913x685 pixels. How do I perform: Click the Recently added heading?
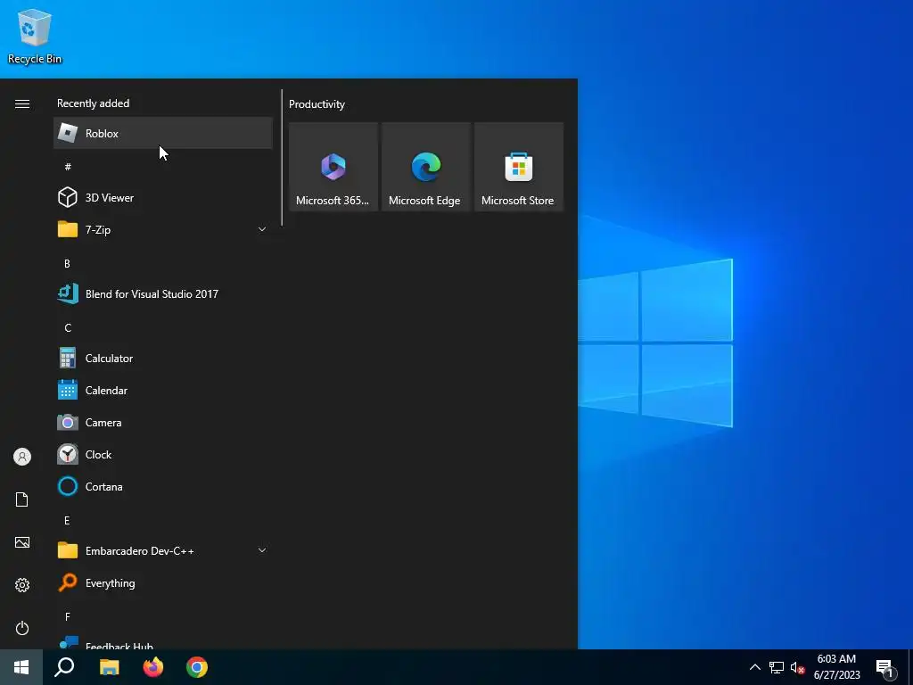point(93,103)
